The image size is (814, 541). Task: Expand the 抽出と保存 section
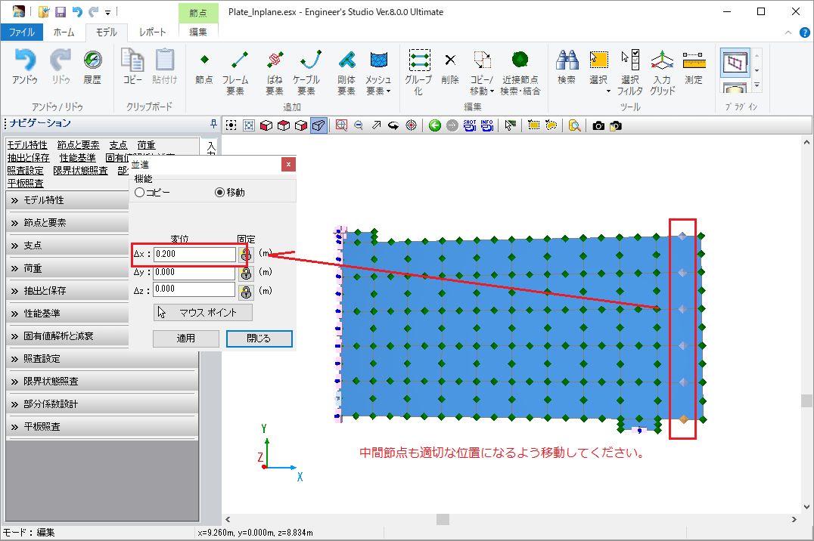[67, 290]
